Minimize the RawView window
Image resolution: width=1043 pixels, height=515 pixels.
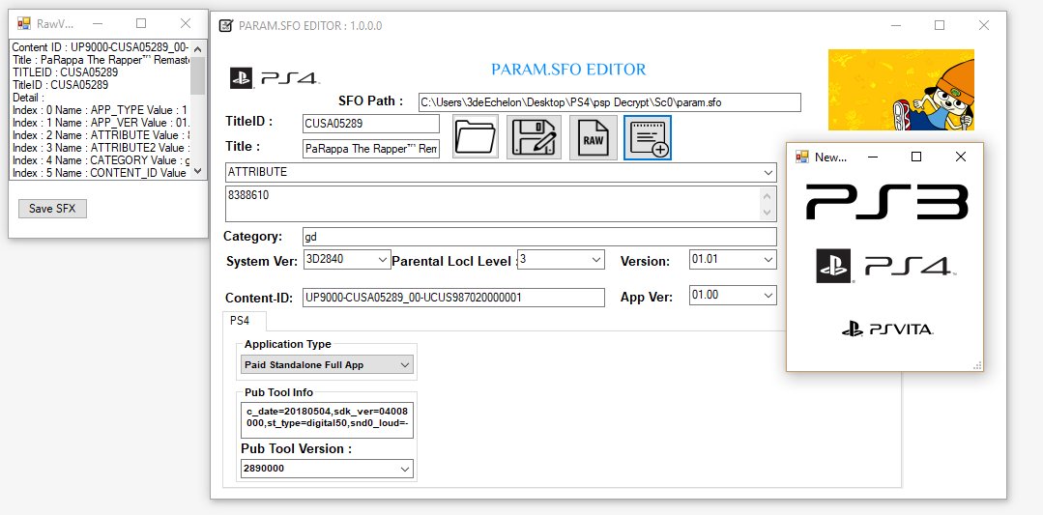click(x=98, y=24)
